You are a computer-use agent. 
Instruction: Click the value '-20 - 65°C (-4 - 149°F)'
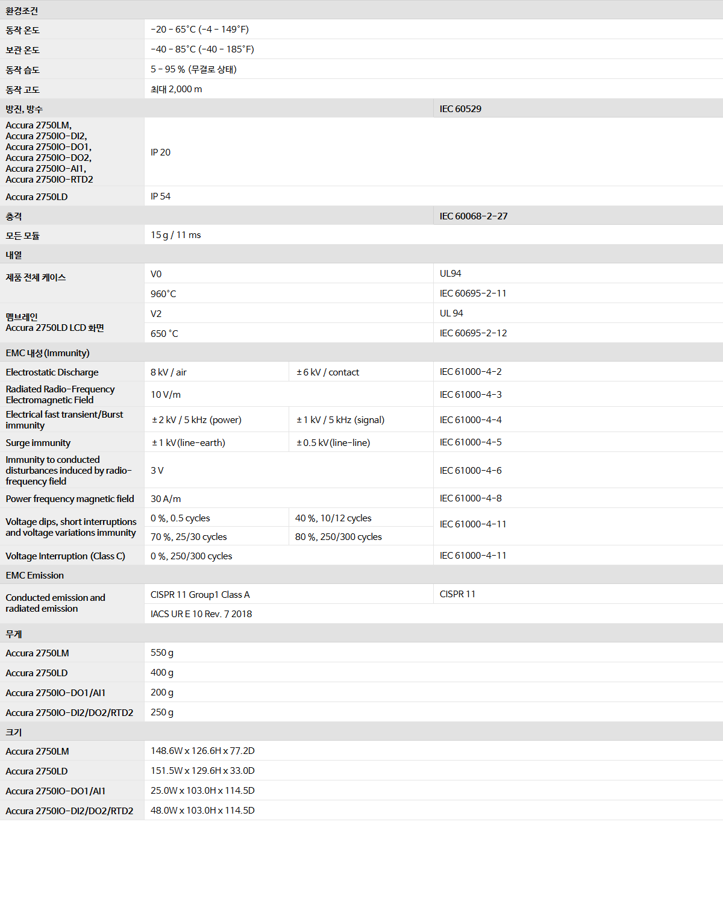[x=199, y=30]
